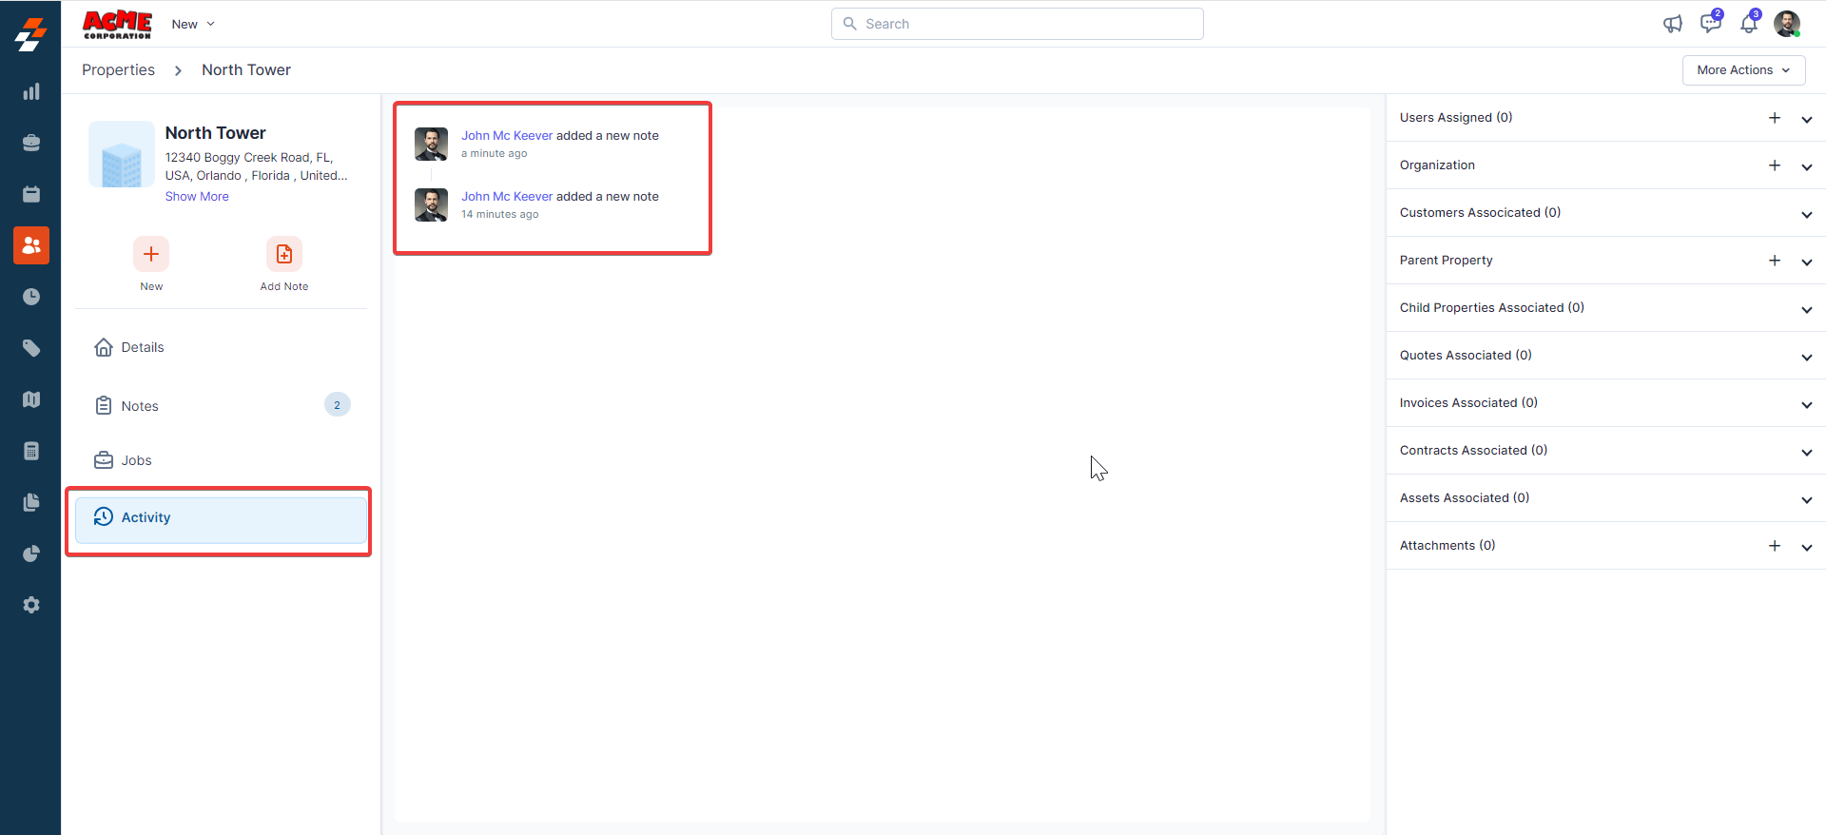Open the map sidebar icon
The image size is (1826, 835).
pos(31,399)
